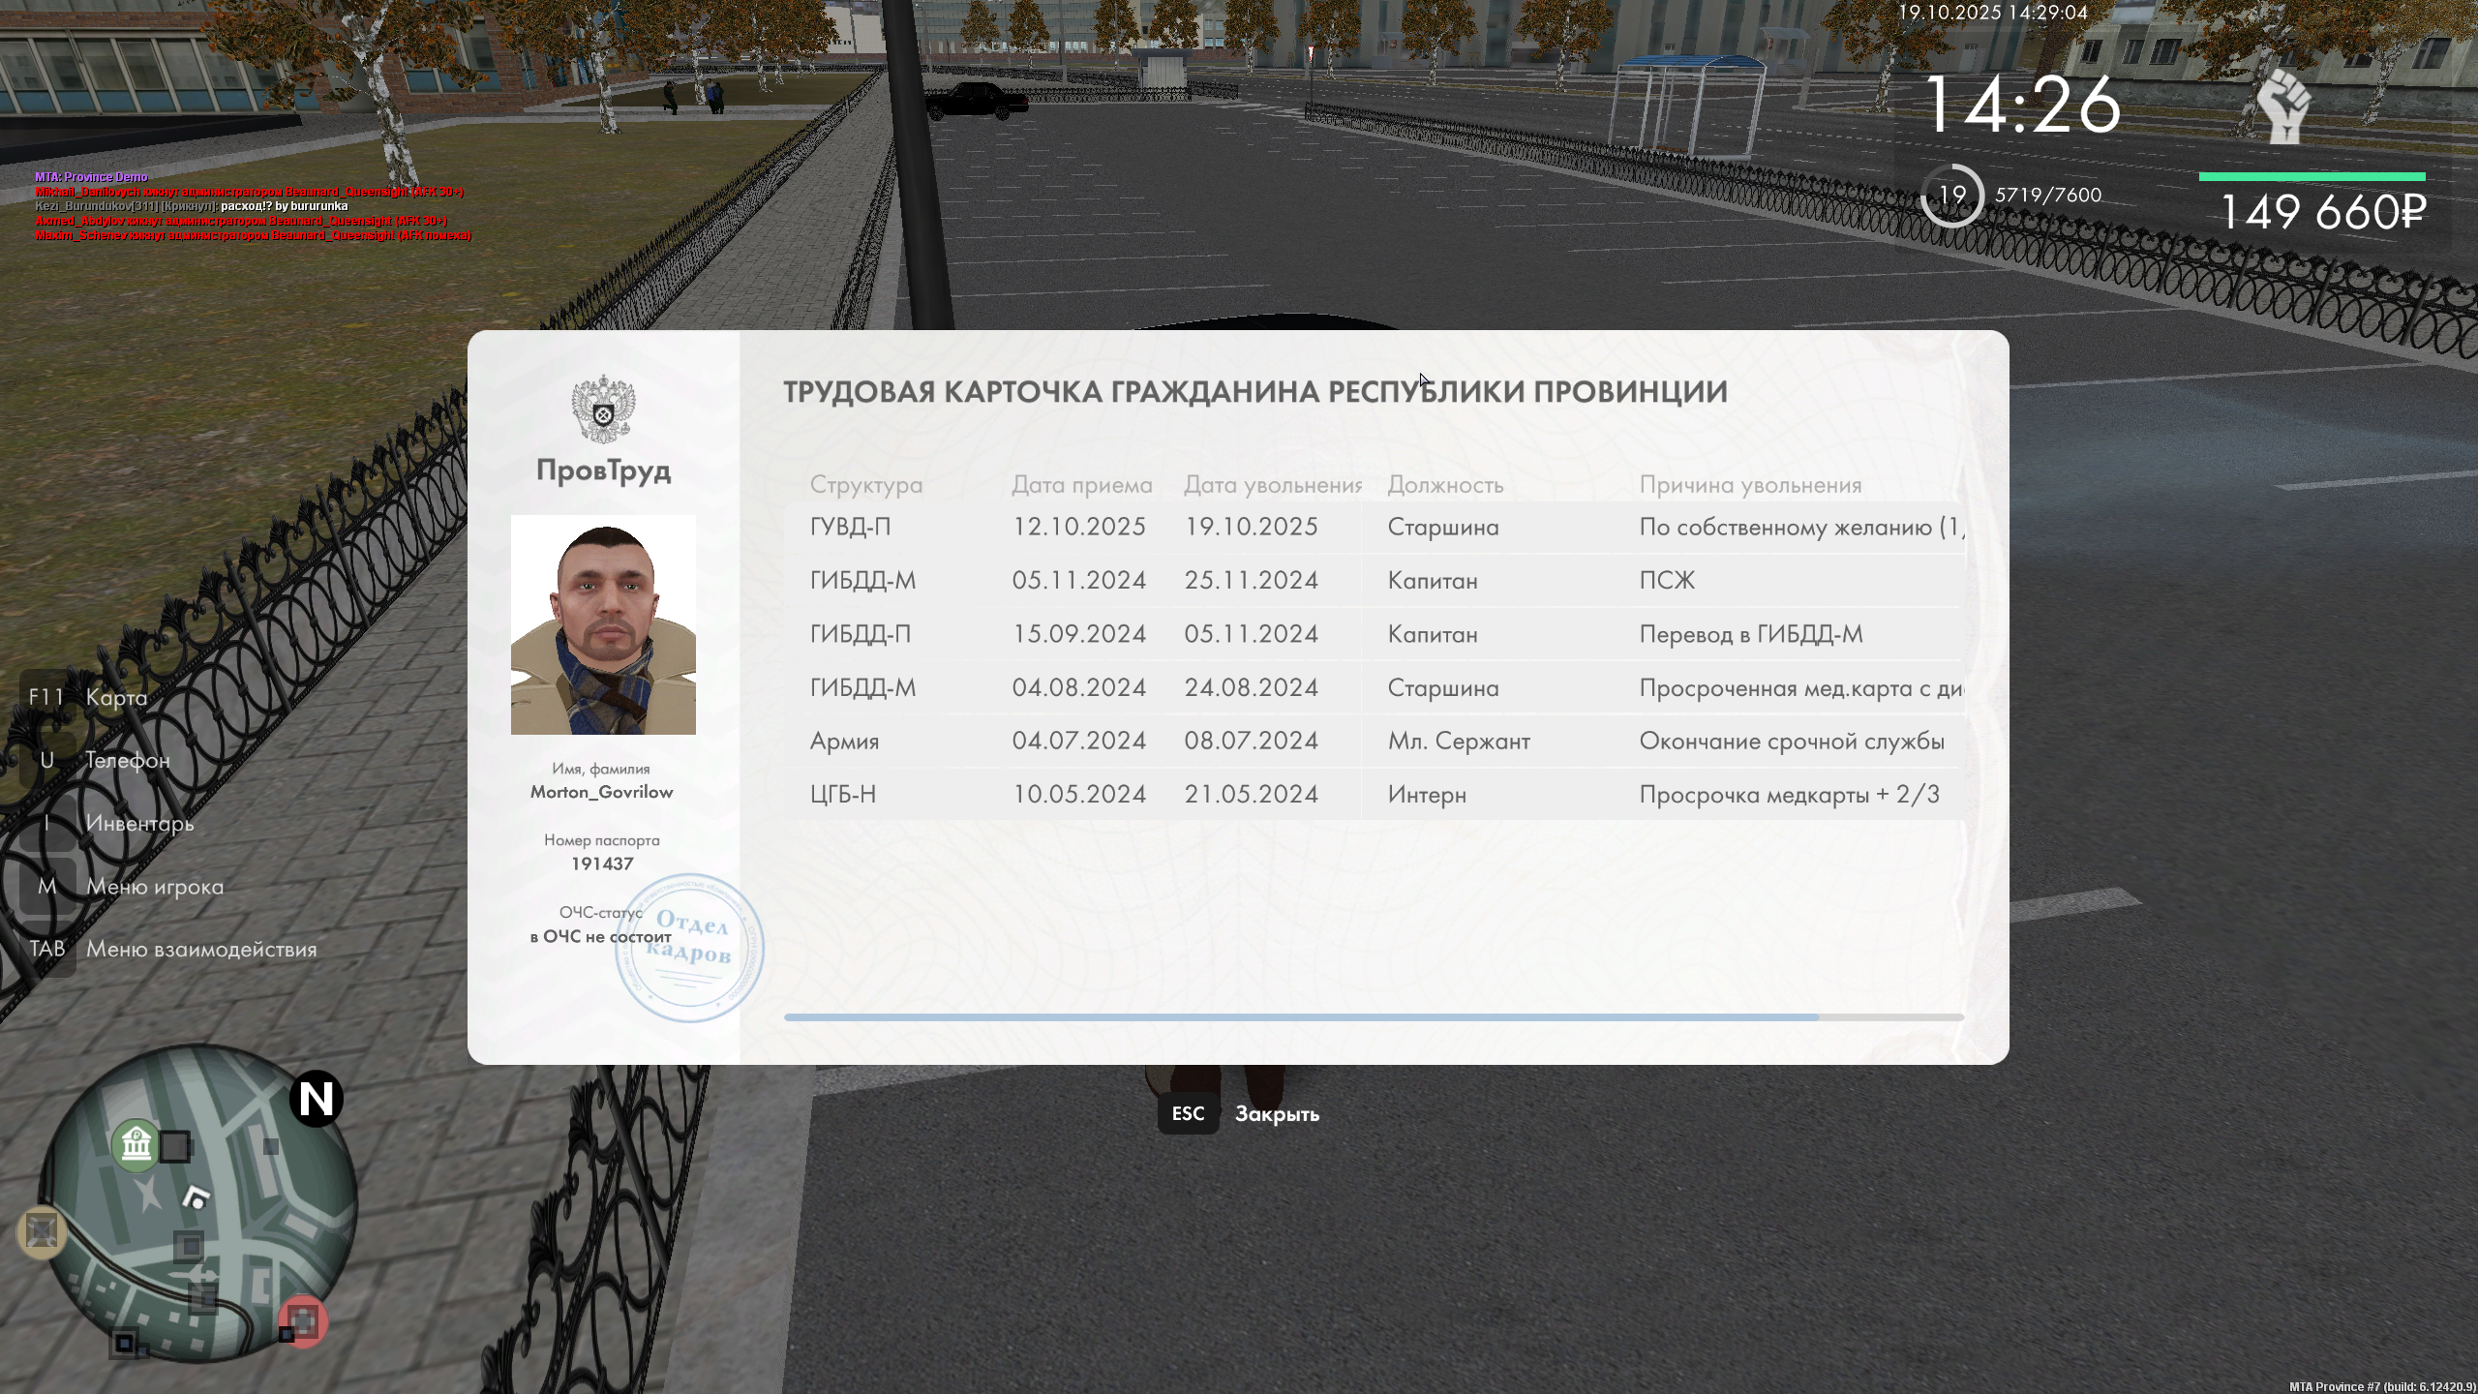Click the Причина увольнения column header

(1749, 485)
